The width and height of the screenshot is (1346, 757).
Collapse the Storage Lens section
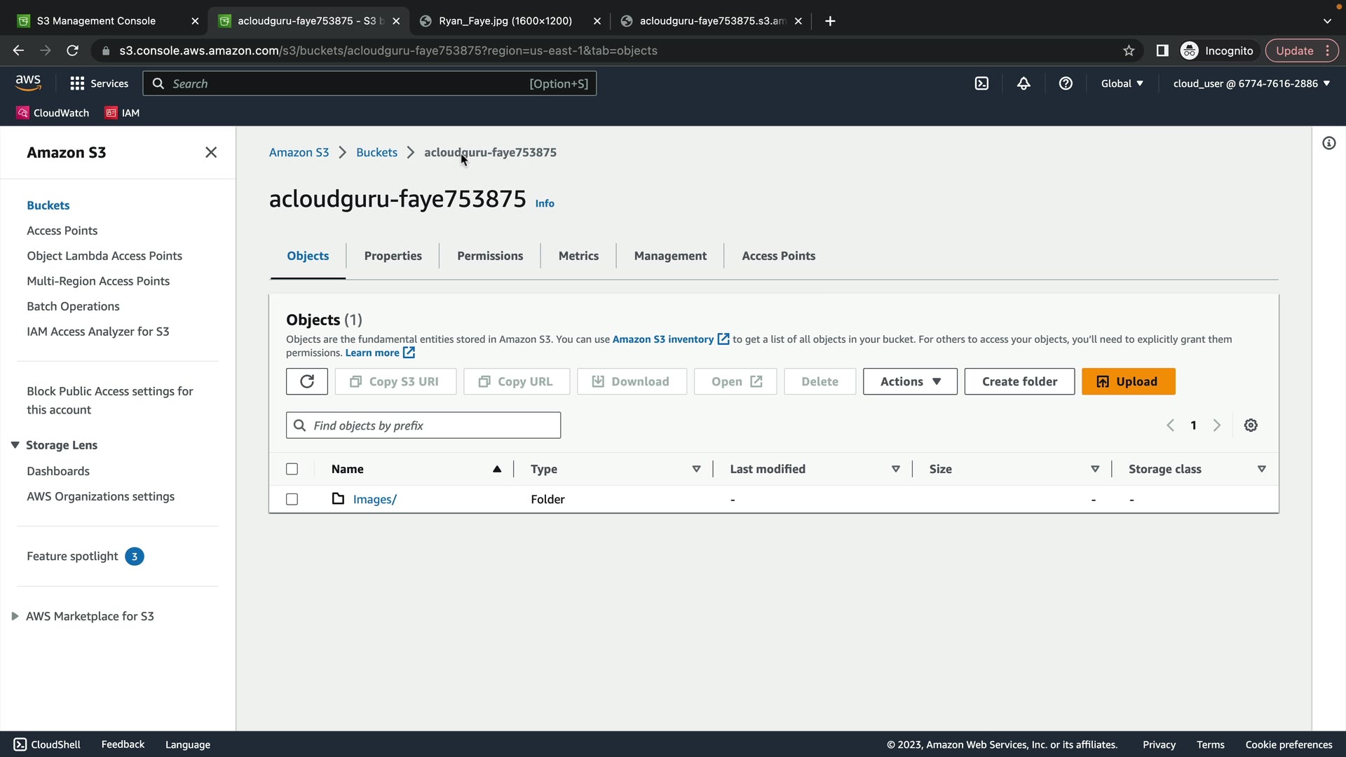(15, 445)
